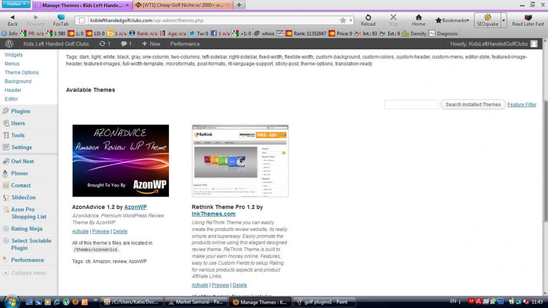The image size is (548, 308).
Task: Open a new browser tab
Action: tap(239, 5)
